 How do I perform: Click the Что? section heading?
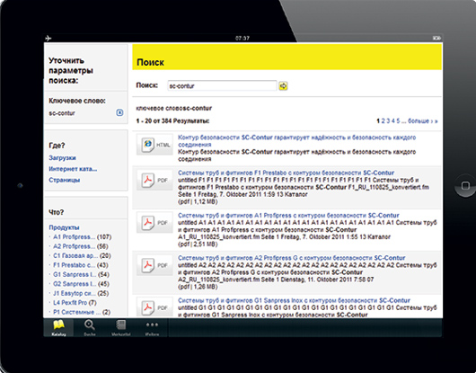coord(57,212)
